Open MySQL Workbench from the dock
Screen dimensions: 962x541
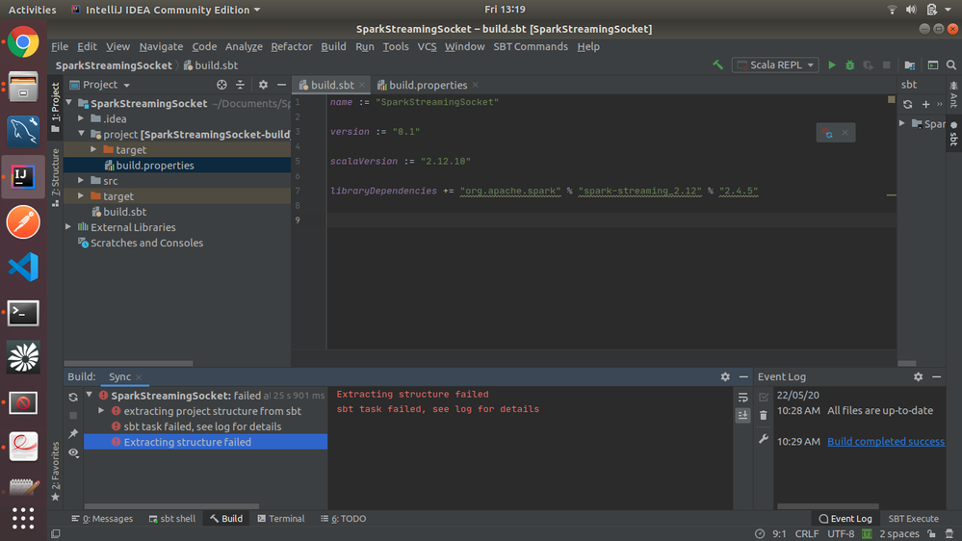23,131
